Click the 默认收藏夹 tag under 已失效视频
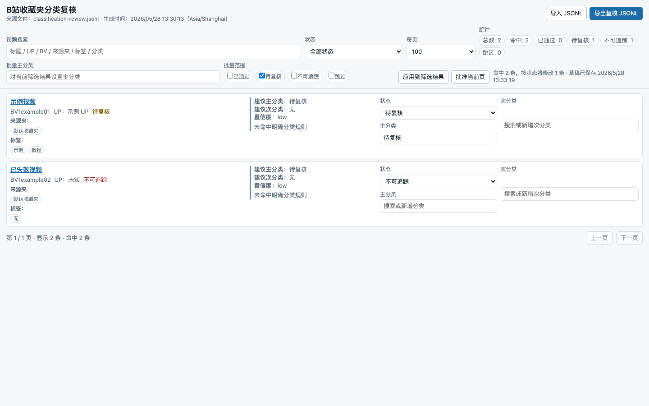Image resolution: width=649 pixels, height=406 pixels. tap(26, 199)
